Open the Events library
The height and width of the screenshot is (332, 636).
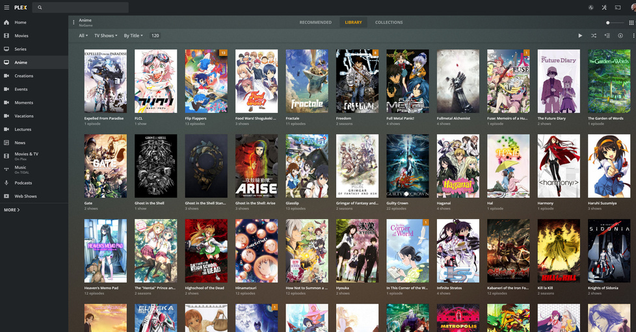tap(34, 89)
